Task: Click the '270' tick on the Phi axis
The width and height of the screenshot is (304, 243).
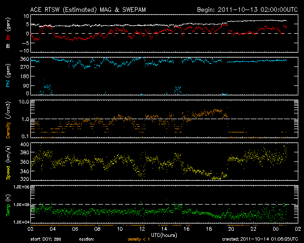Action: coord(25,67)
